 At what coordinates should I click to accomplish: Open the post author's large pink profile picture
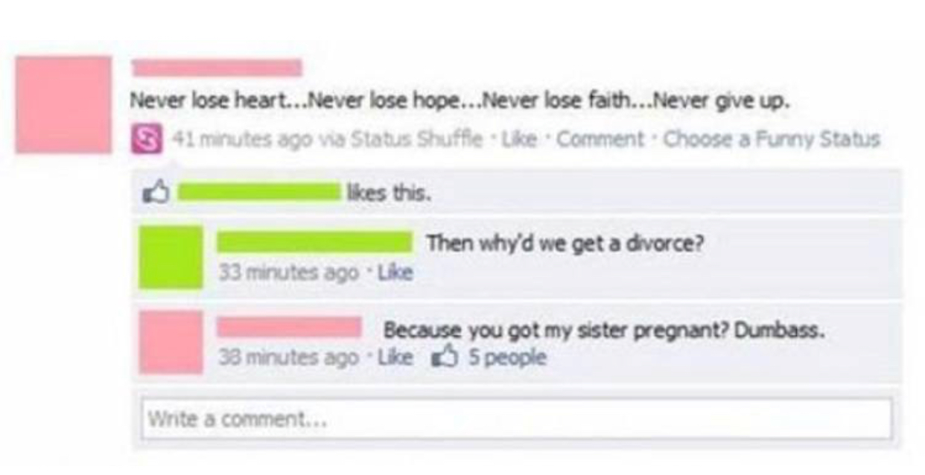(x=63, y=104)
